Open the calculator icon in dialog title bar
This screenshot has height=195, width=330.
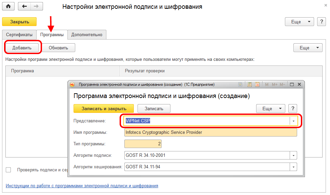pyautogui.click(x=249, y=84)
